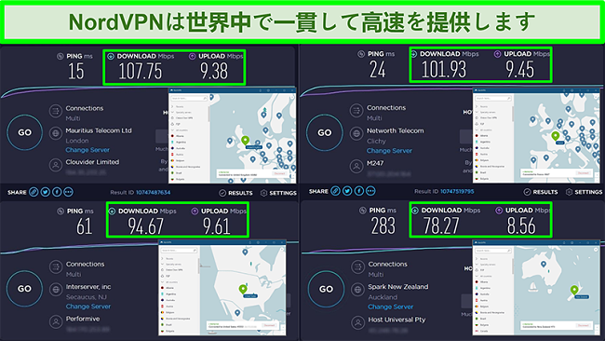Image resolution: width=605 pixels, height=341 pixels.
Task: Click upload arrow icon beside 9.38 result
Action: coord(192,57)
